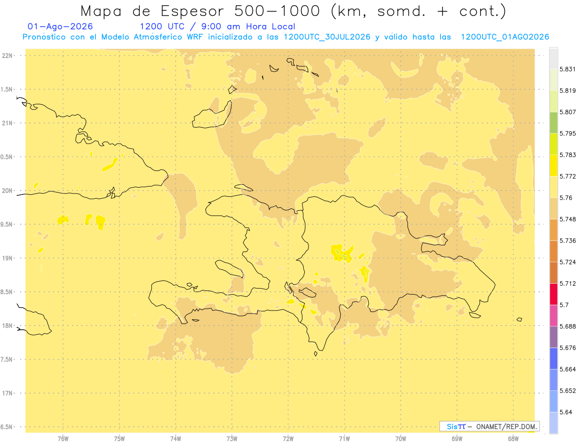
Task: Click the '5.76' colorbar value
Action: click(566, 198)
